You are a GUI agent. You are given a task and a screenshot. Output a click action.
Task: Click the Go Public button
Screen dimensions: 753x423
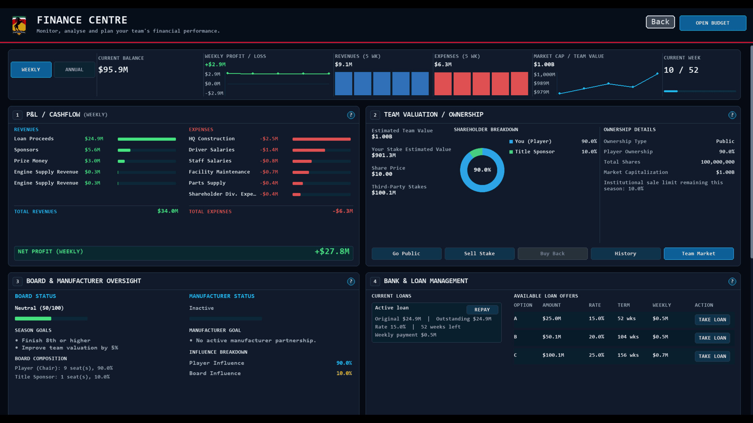click(406, 253)
